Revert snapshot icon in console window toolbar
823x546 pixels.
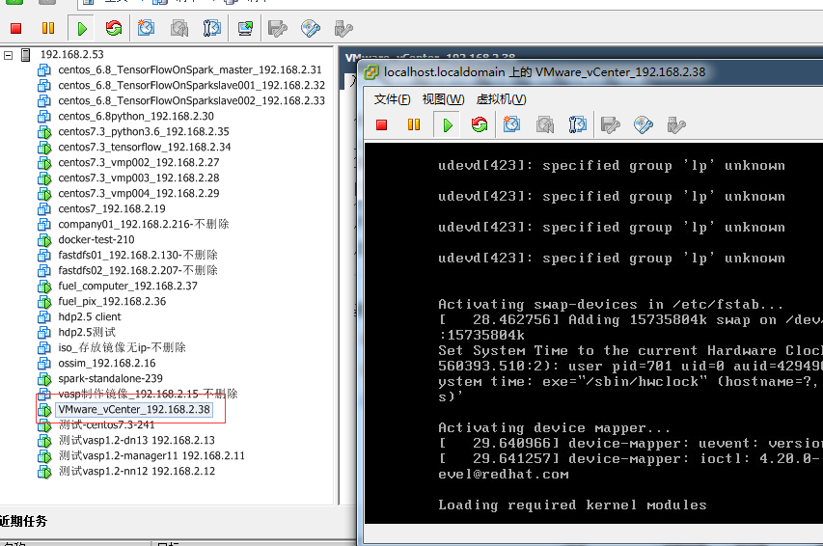pyautogui.click(x=545, y=125)
